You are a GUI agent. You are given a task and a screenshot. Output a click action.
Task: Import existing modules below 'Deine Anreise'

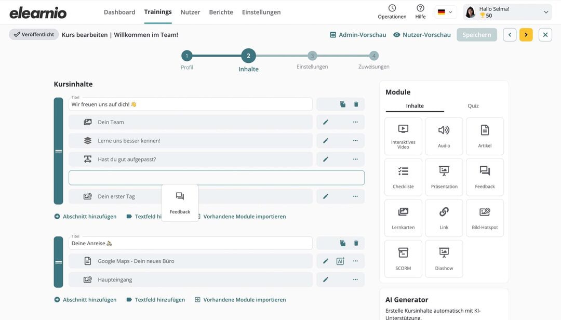click(x=240, y=300)
